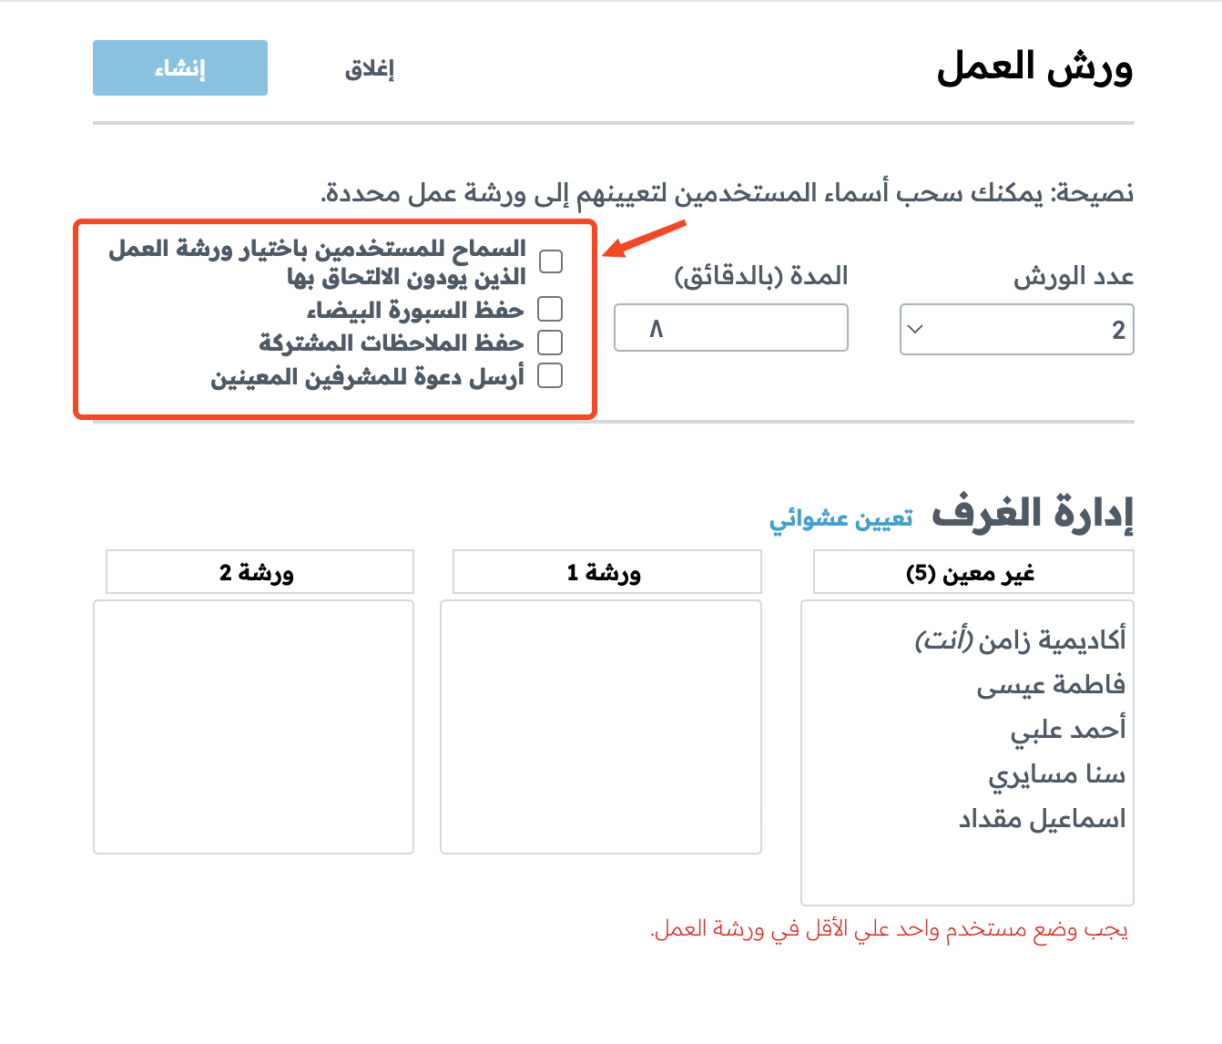Click the empty ورشة 1 room box
The width and height of the screenshot is (1222, 1044).
(x=601, y=727)
